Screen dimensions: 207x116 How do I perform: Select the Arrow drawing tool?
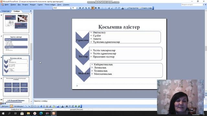[29, 106]
